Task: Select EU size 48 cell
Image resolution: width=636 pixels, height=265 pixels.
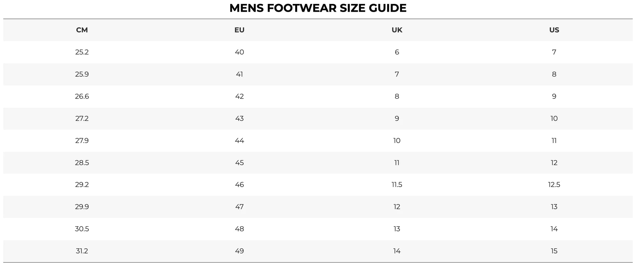Action: [x=239, y=229]
